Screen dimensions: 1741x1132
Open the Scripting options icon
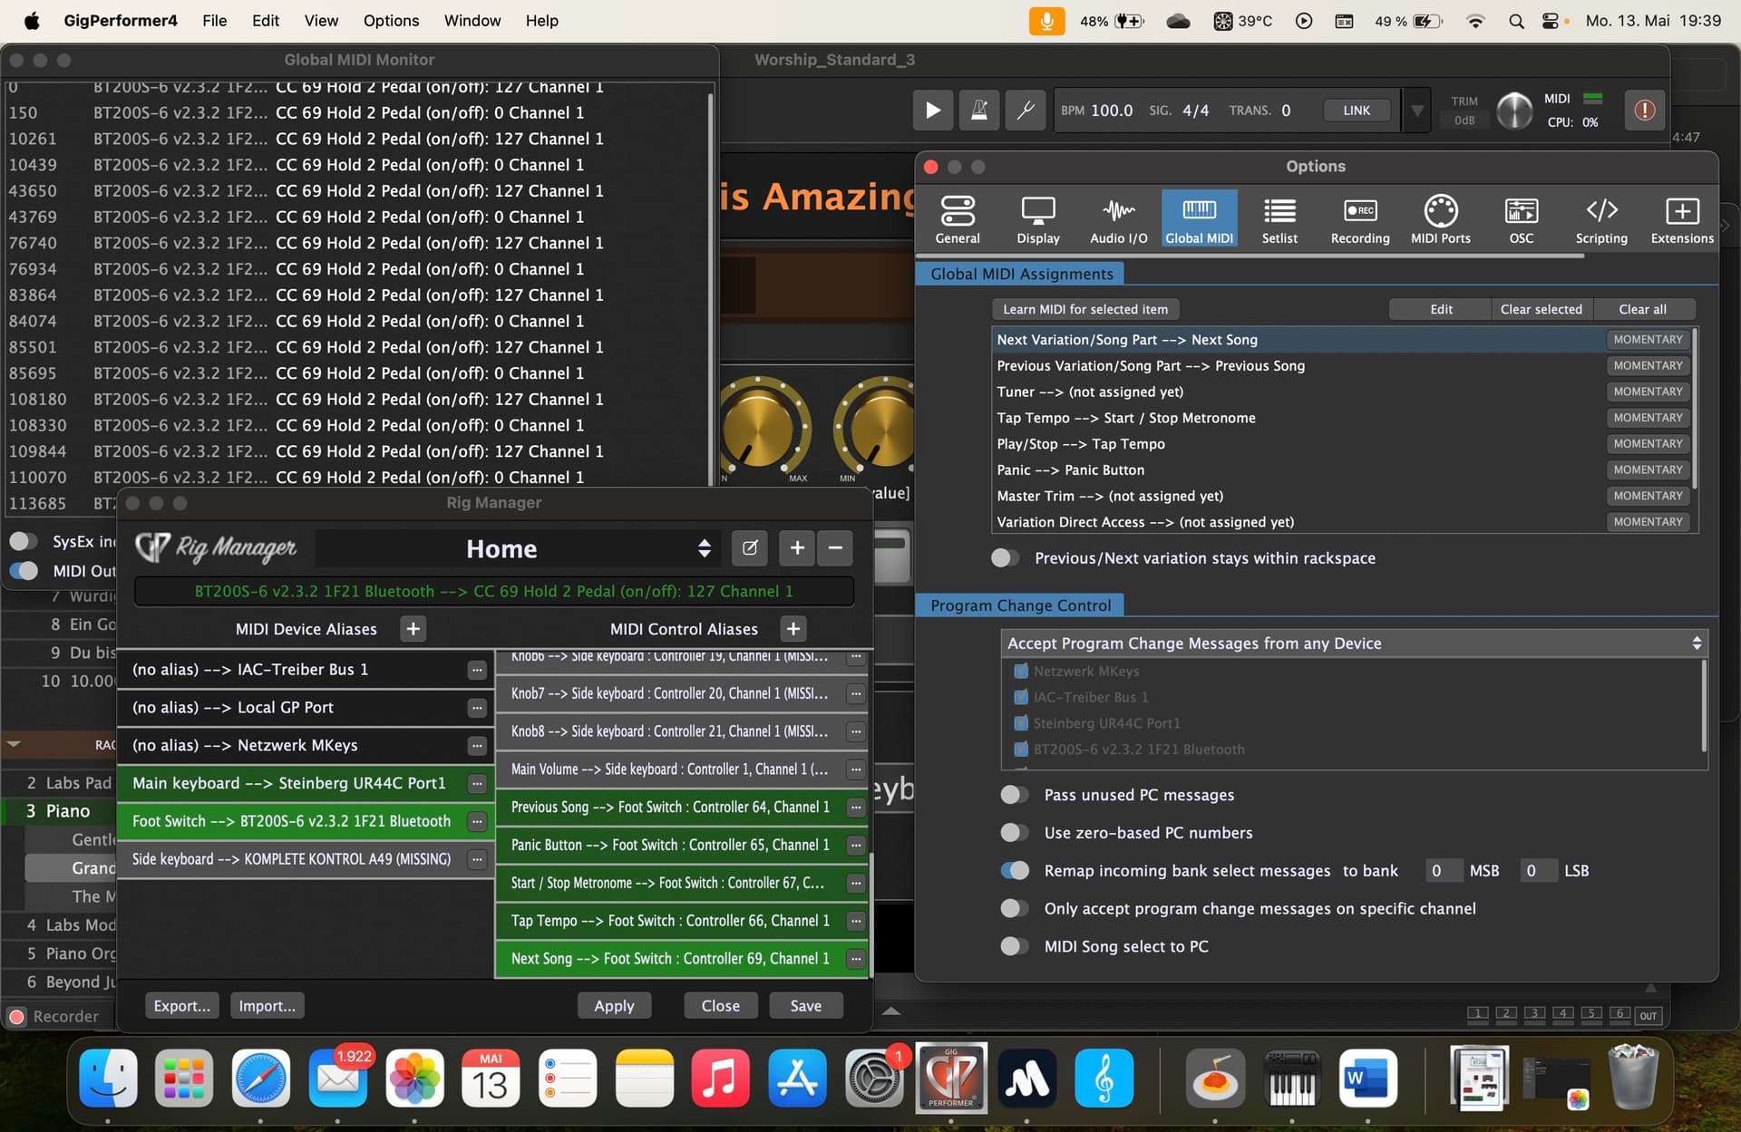click(1601, 219)
